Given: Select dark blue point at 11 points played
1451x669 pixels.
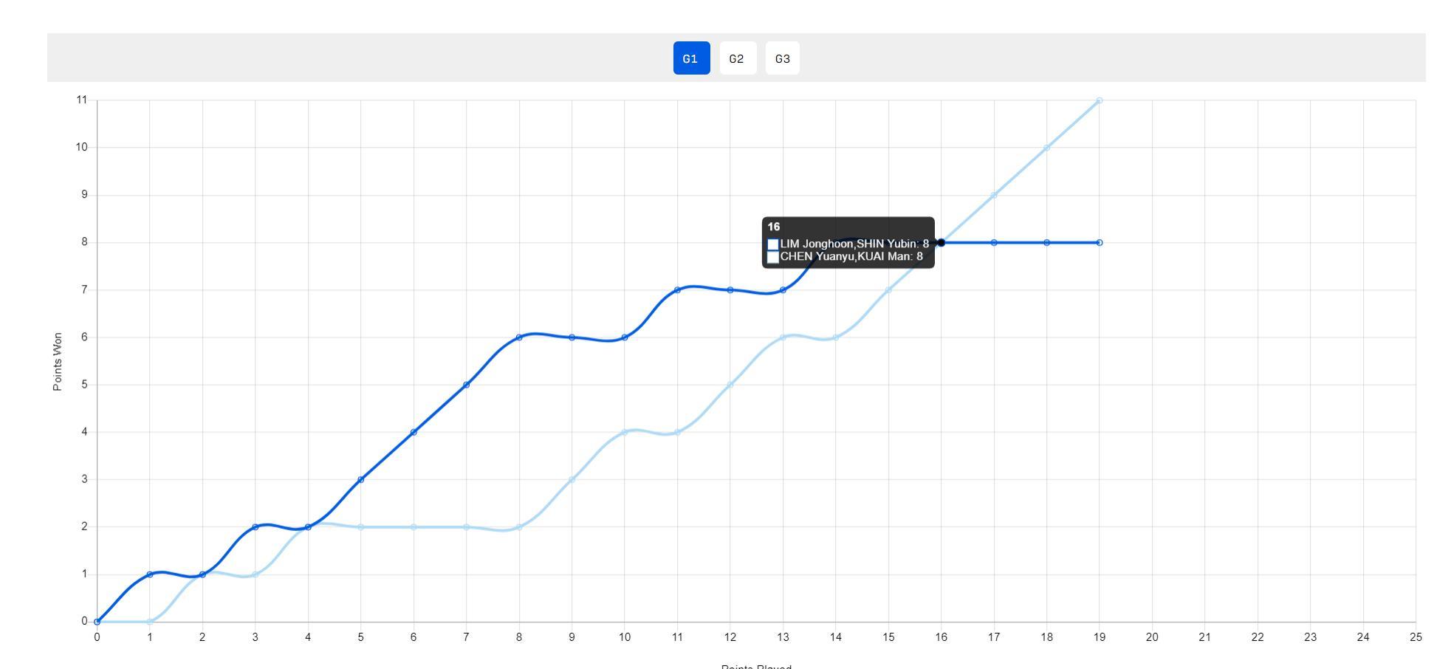Looking at the screenshot, I should [677, 290].
